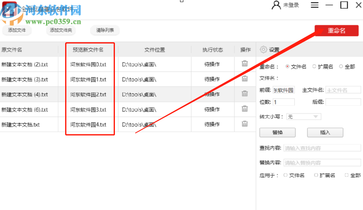Focus the 前缀 input field
Viewport: 363px width, 210px height.
(284, 90)
